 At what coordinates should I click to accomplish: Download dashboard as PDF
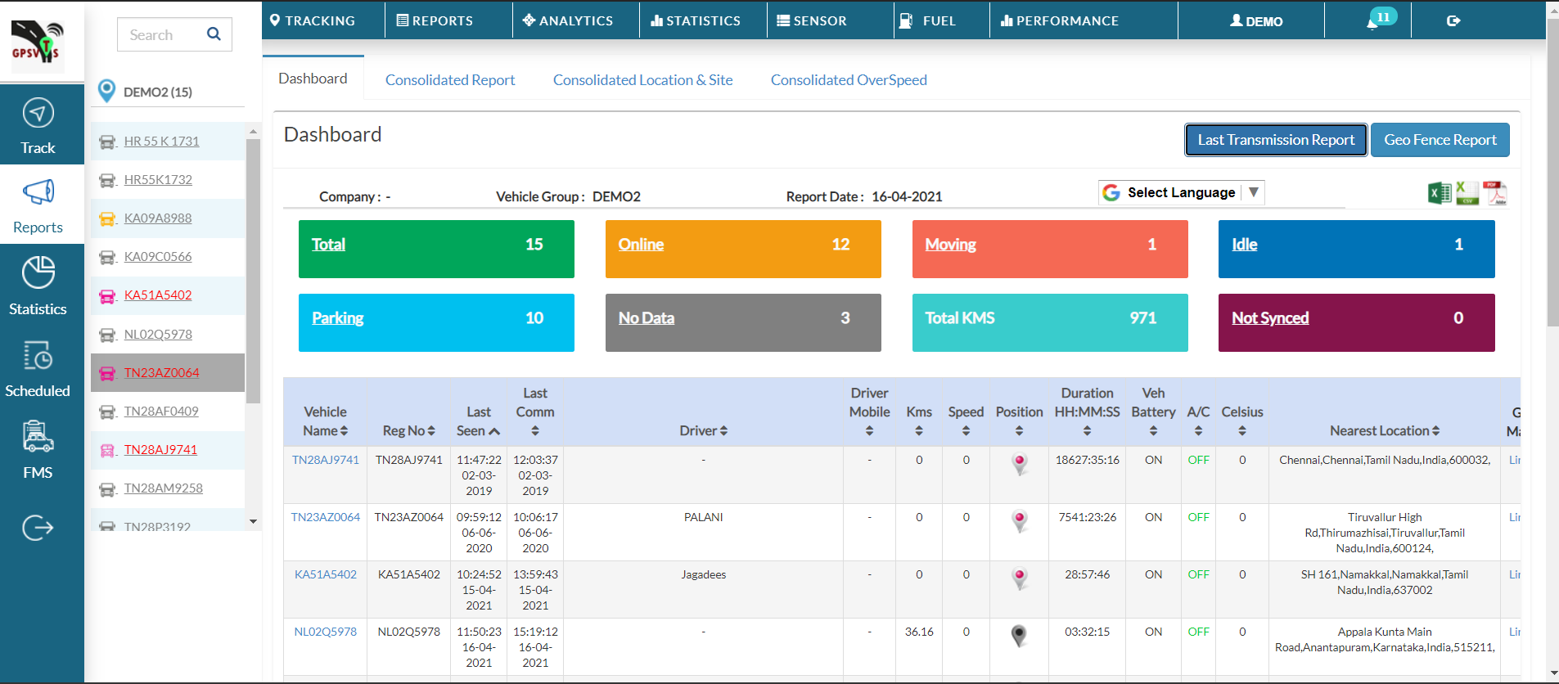[1495, 193]
